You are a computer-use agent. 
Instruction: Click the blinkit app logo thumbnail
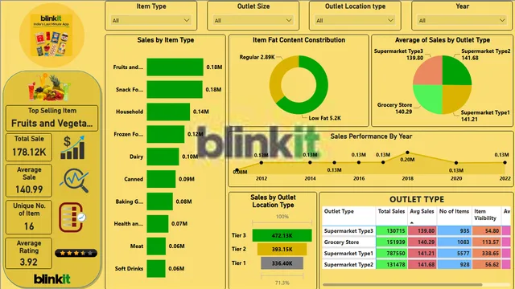[51, 35]
